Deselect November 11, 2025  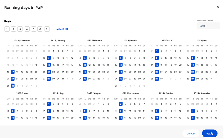pos(193,118)
